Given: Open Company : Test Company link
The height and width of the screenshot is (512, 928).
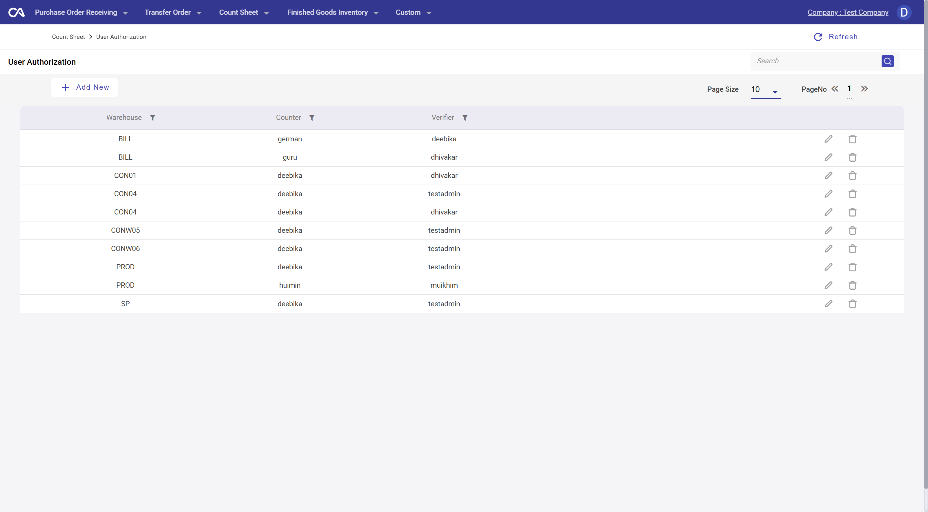Looking at the screenshot, I should pos(848,12).
